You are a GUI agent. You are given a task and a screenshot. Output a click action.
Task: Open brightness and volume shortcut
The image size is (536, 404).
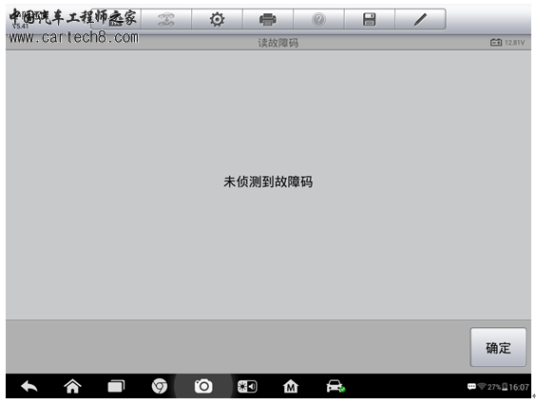[x=247, y=387]
